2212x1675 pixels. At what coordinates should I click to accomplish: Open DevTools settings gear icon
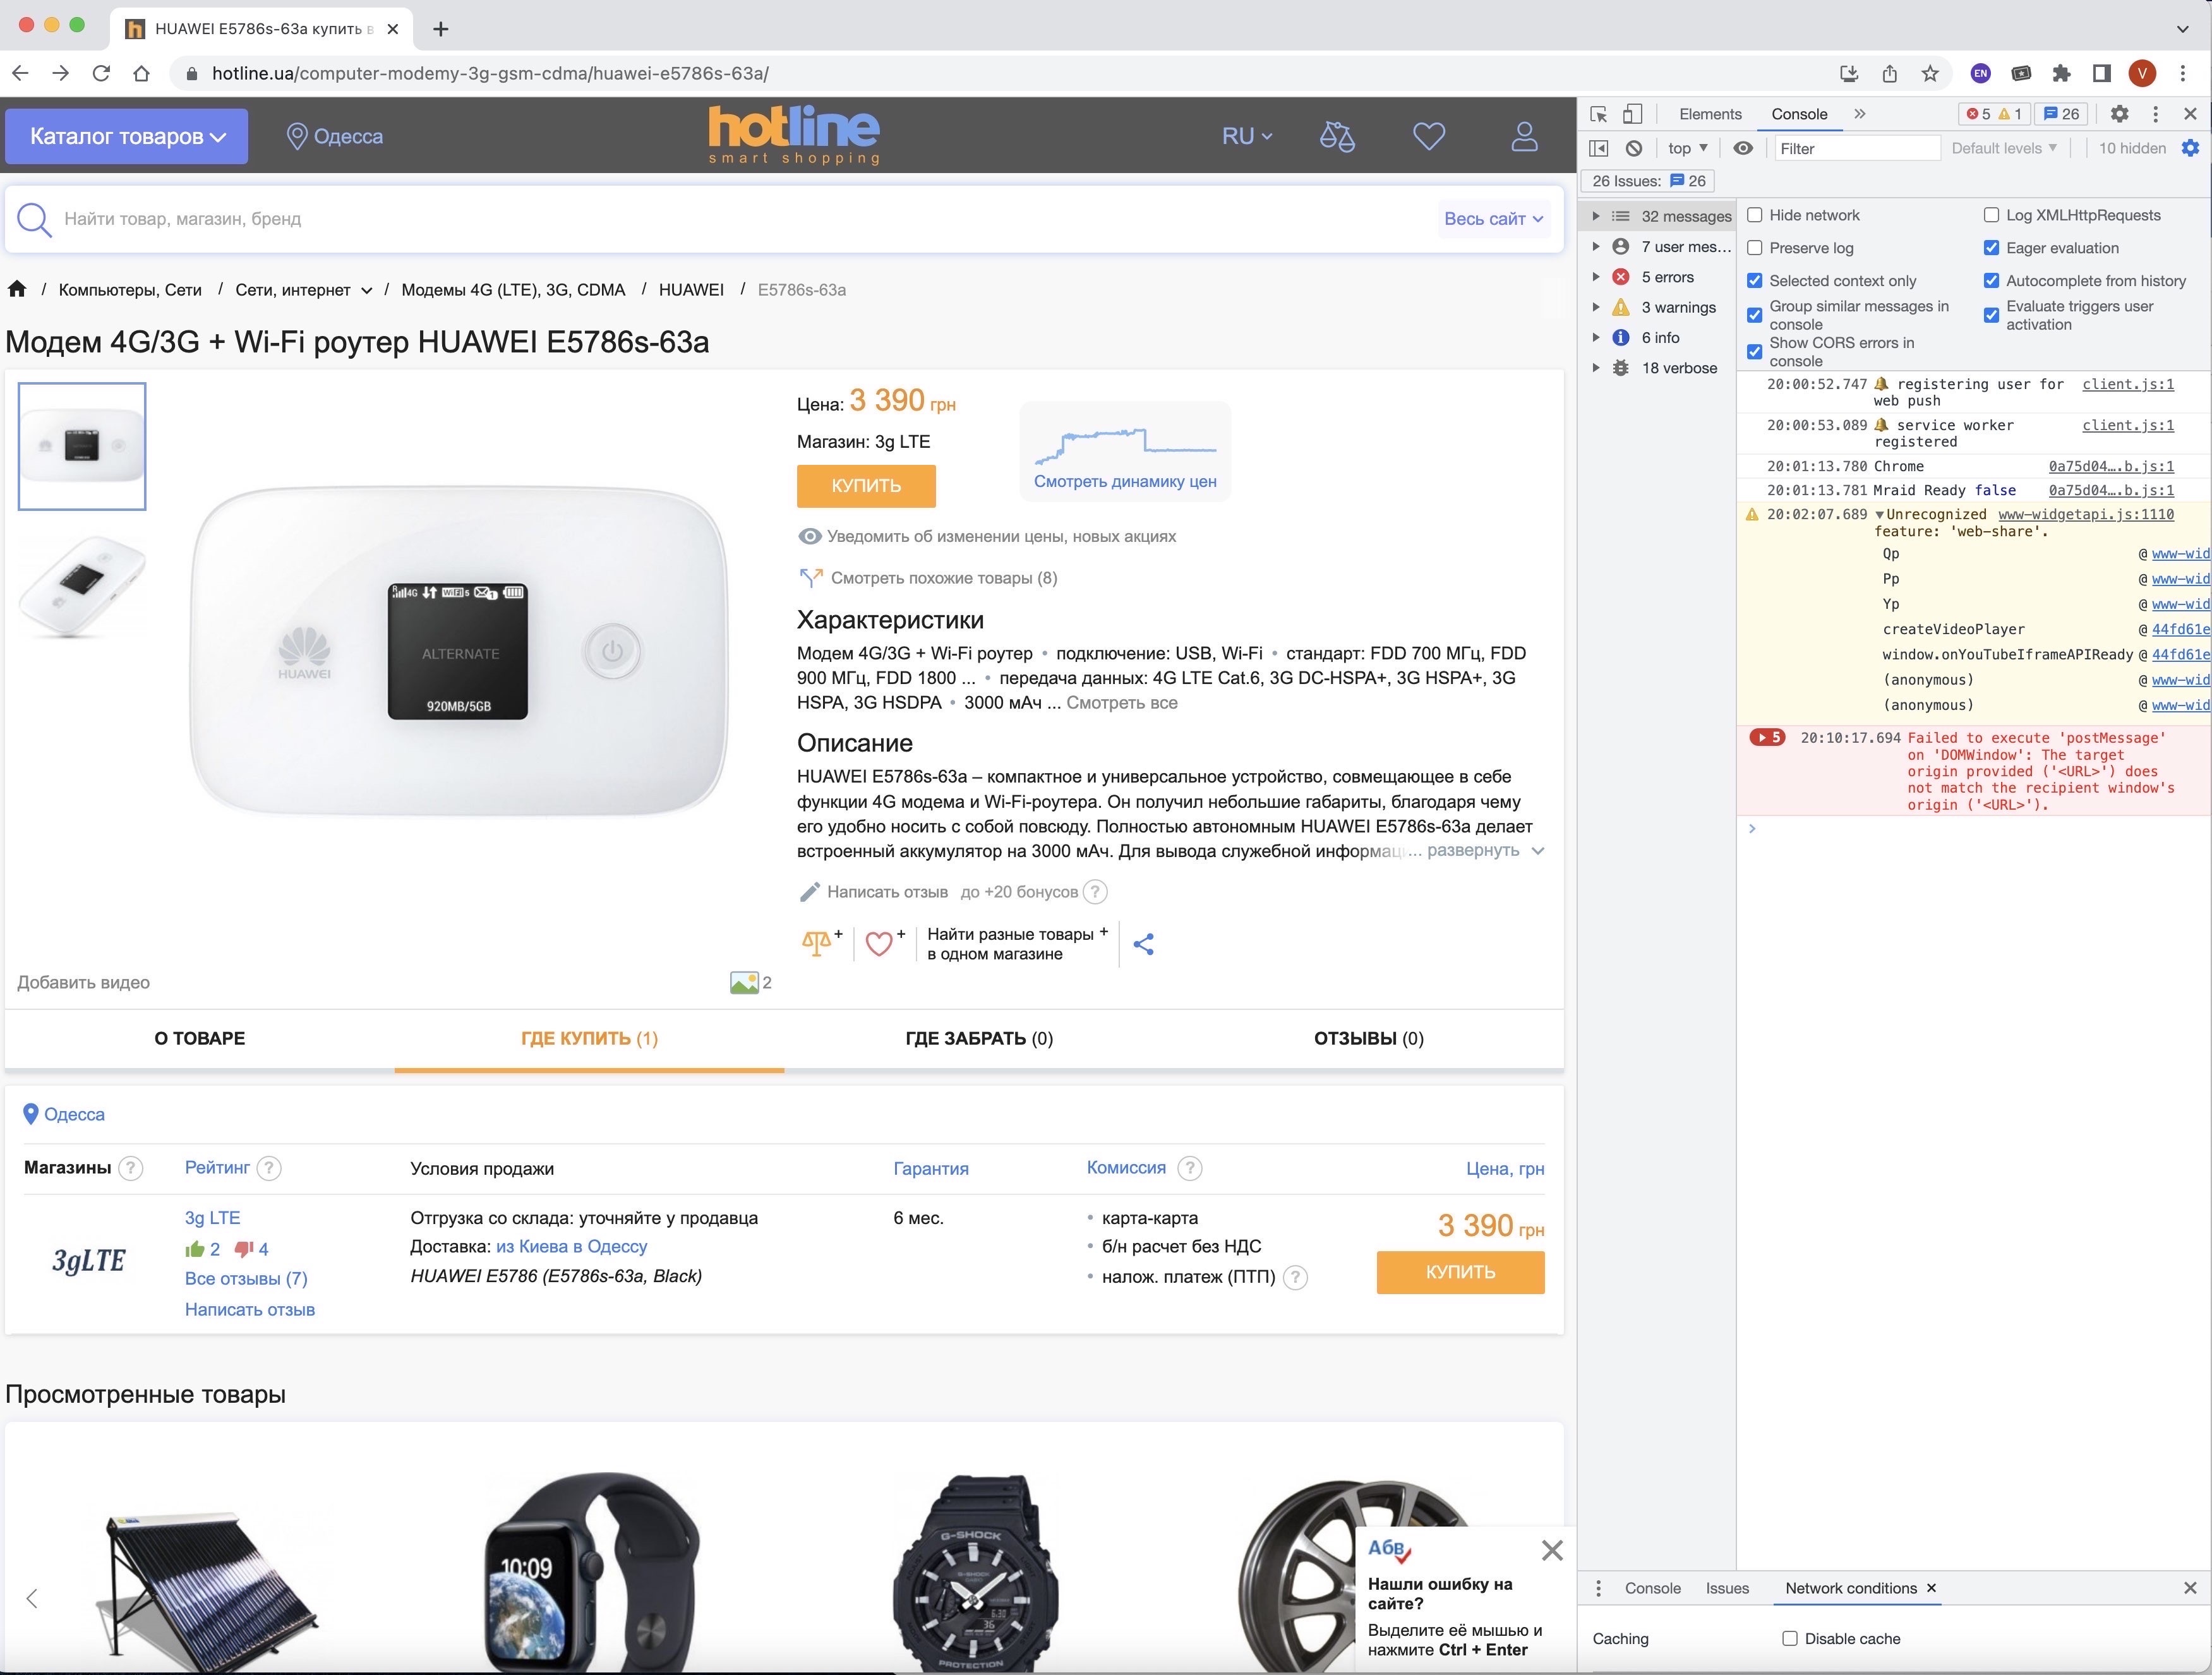click(2119, 114)
